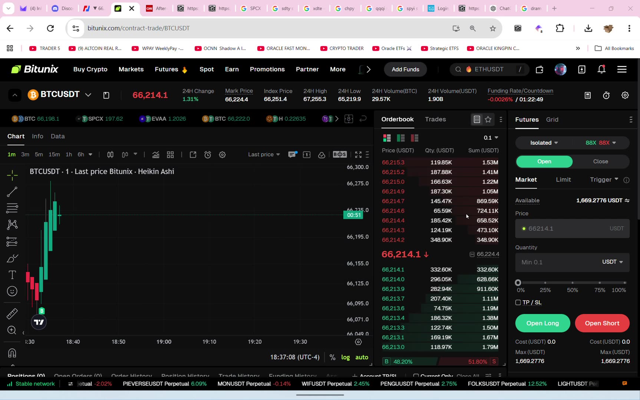
Task: Enable the TP / SL checkbox
Action: pos(518,303)
